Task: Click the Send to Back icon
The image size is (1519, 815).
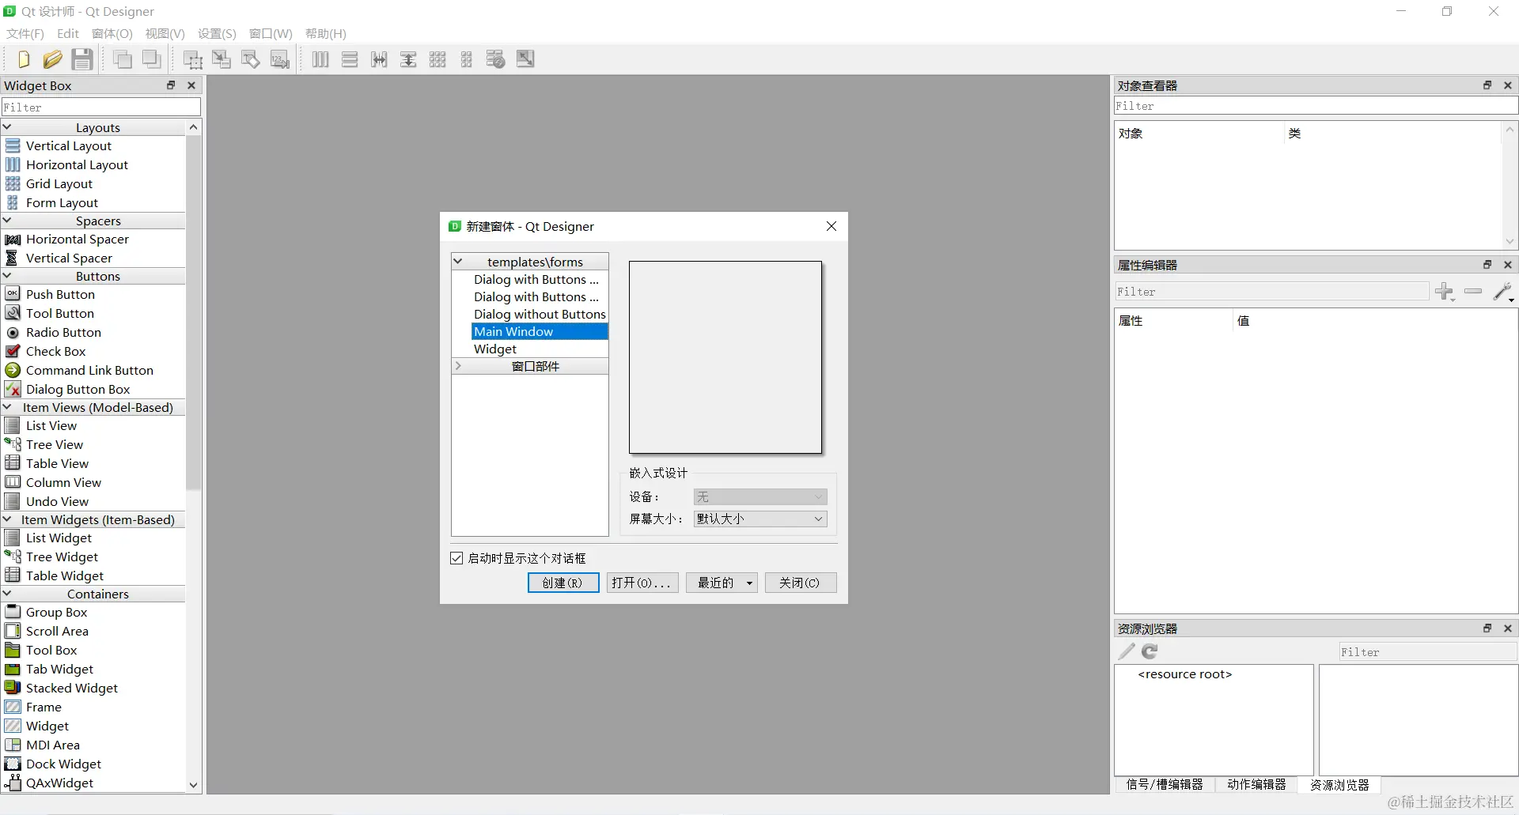Action: (x=123, y=59)
